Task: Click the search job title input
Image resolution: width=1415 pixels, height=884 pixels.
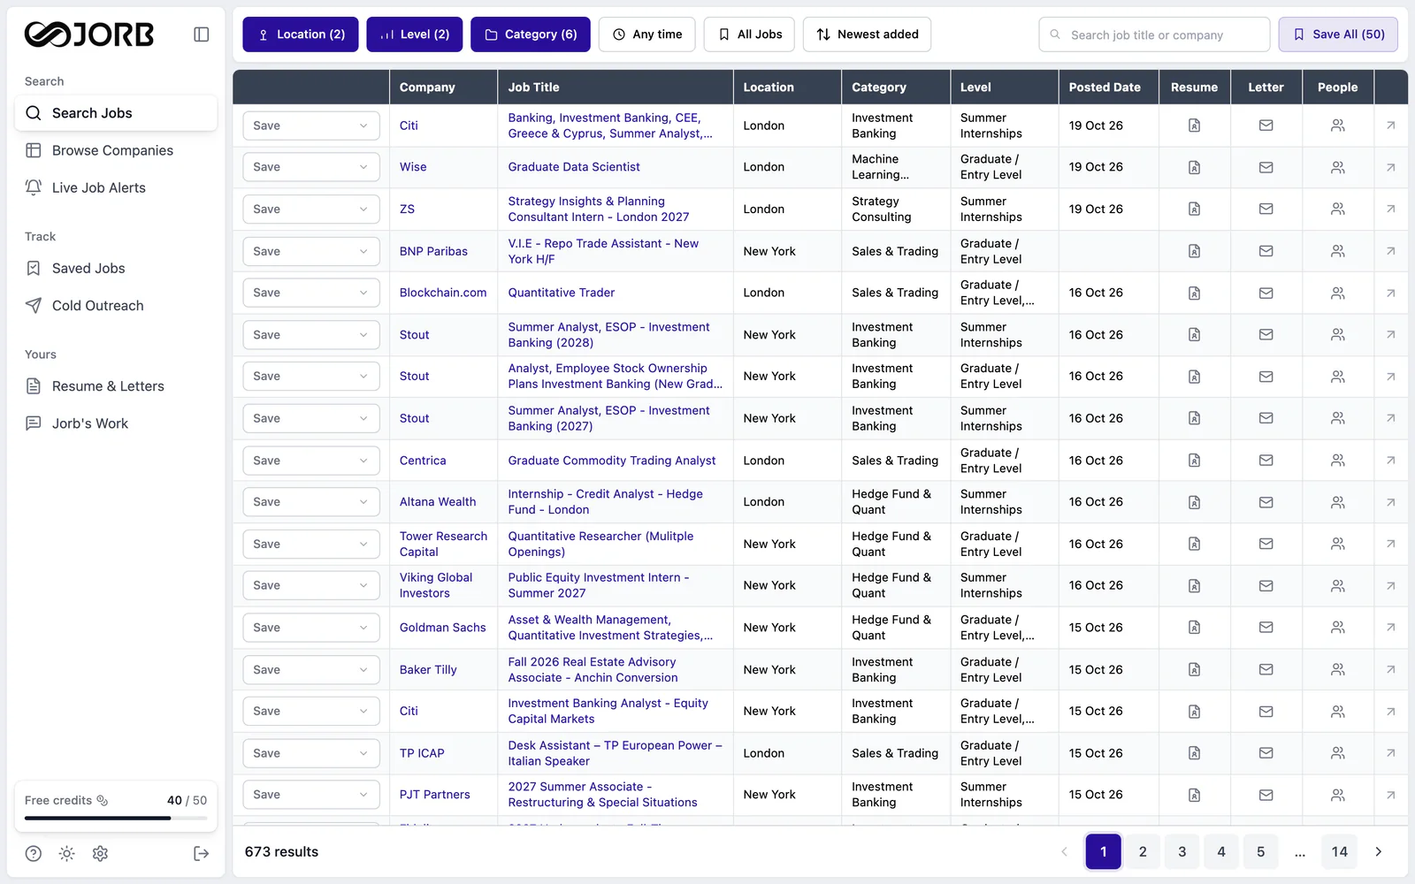Action: tap(1154, 34)
